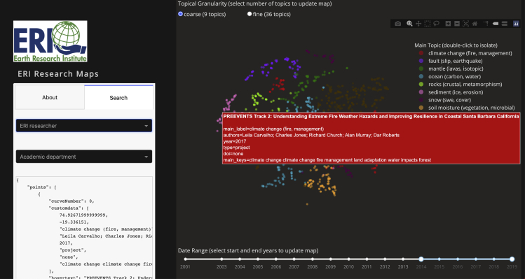Choose the Box Select tool
The image size is (525, 279).
[x=428, y=24]
